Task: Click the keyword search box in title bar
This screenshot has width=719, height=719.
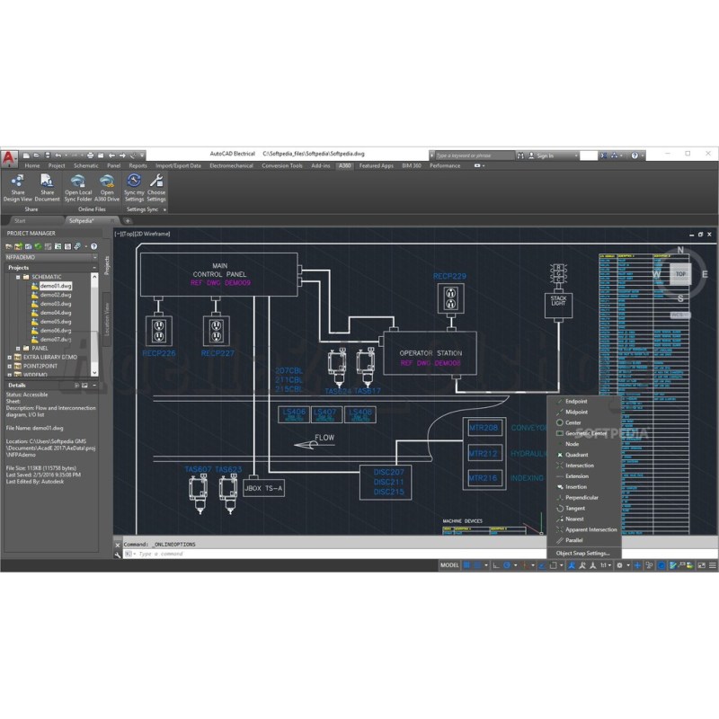Action: pyautogui.click(x=474, y=155)
